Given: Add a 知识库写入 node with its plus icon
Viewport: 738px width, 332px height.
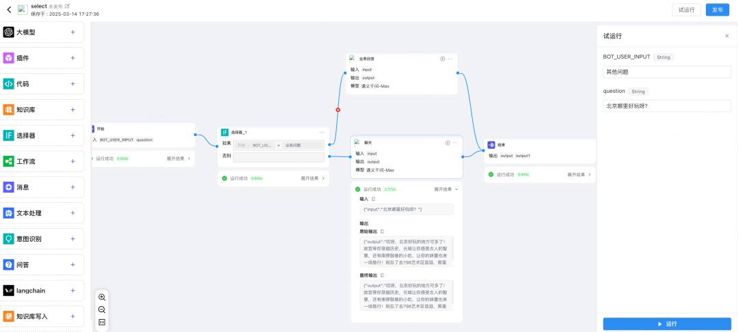Looking at the screenshot, I should 72,316.
